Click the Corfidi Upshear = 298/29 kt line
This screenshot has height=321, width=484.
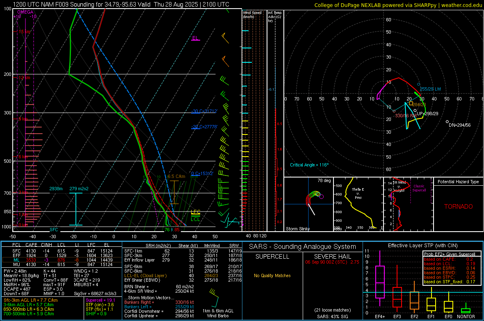(159, 315)
